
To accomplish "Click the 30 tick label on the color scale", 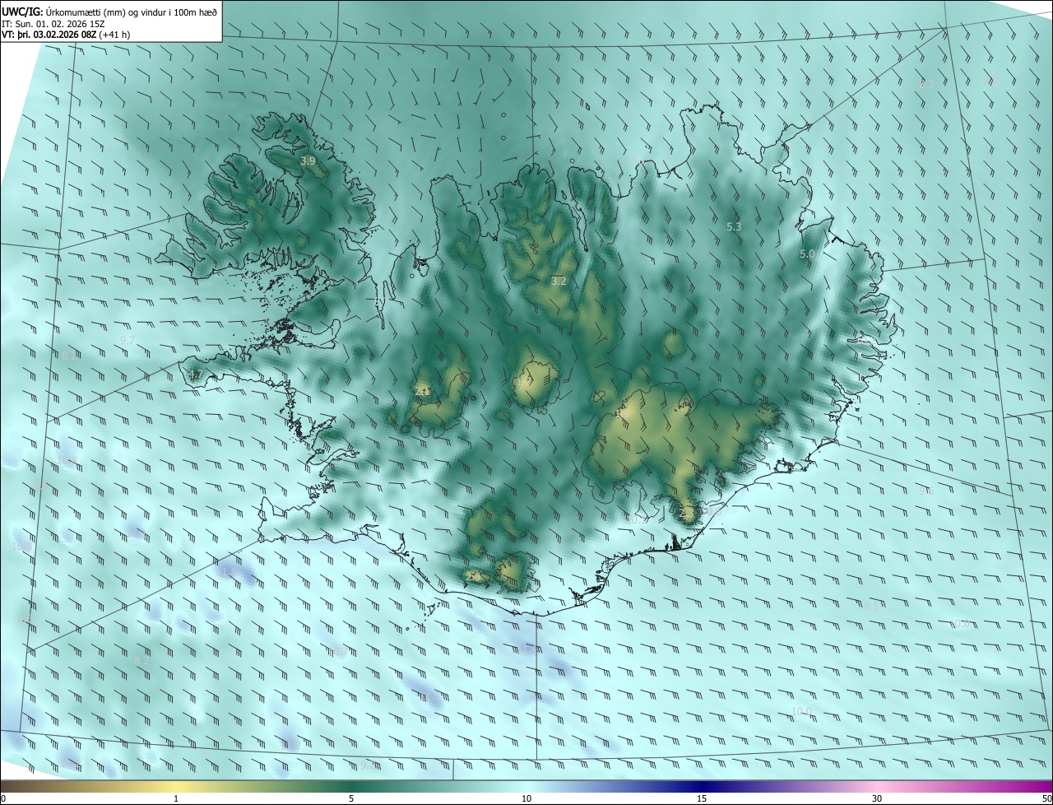I will pos(877,799).
